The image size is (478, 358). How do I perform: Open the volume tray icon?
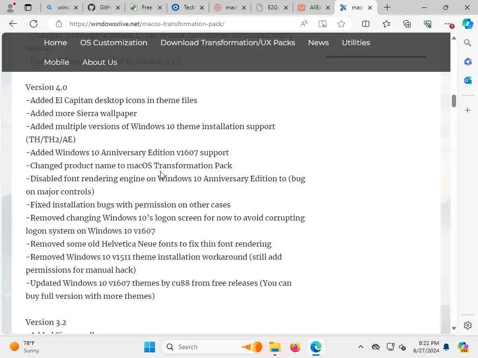[x=402, y=347]
